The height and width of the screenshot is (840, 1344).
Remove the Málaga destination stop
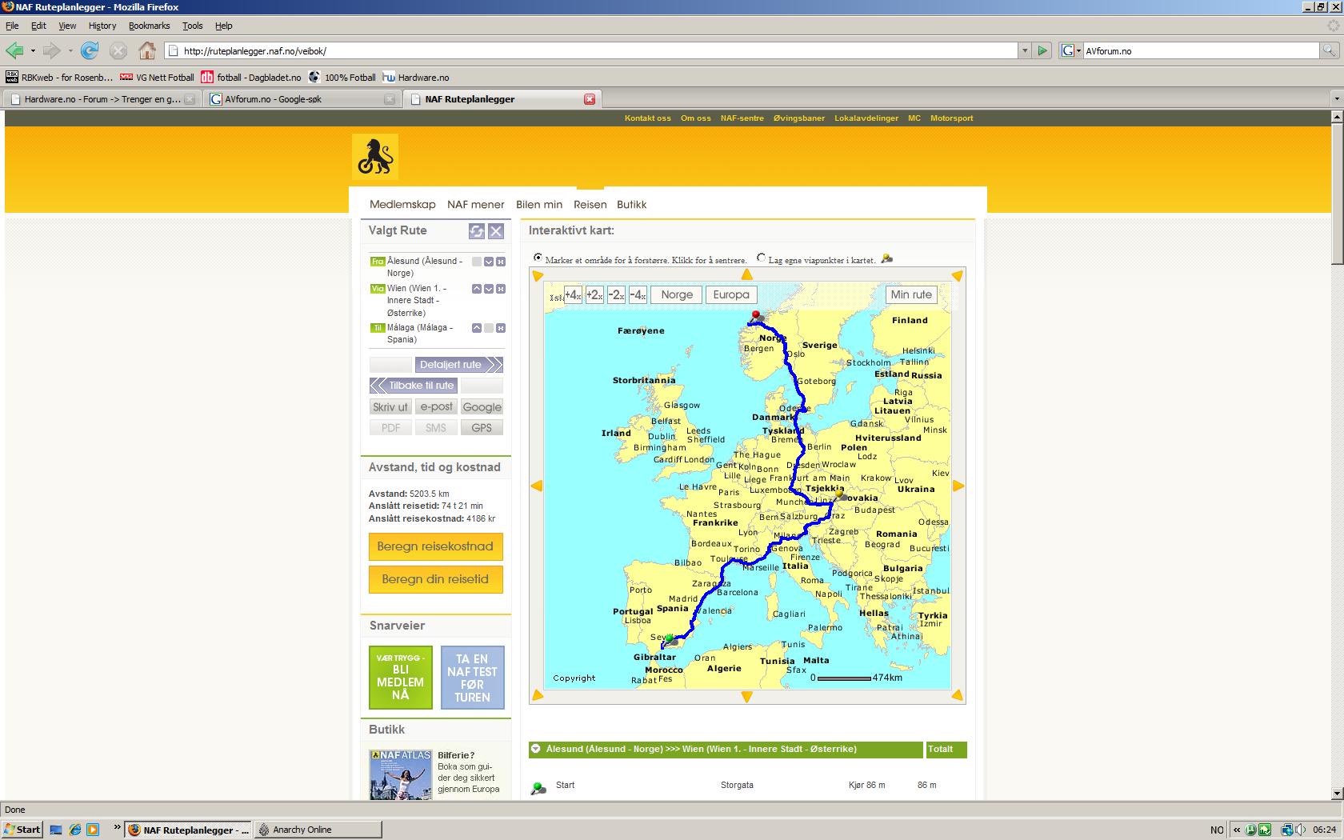click(x=501, y=328)
